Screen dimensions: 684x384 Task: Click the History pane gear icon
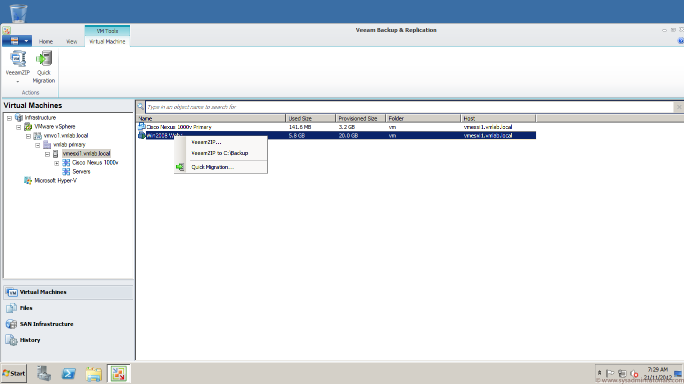click(x=12, y=340)
